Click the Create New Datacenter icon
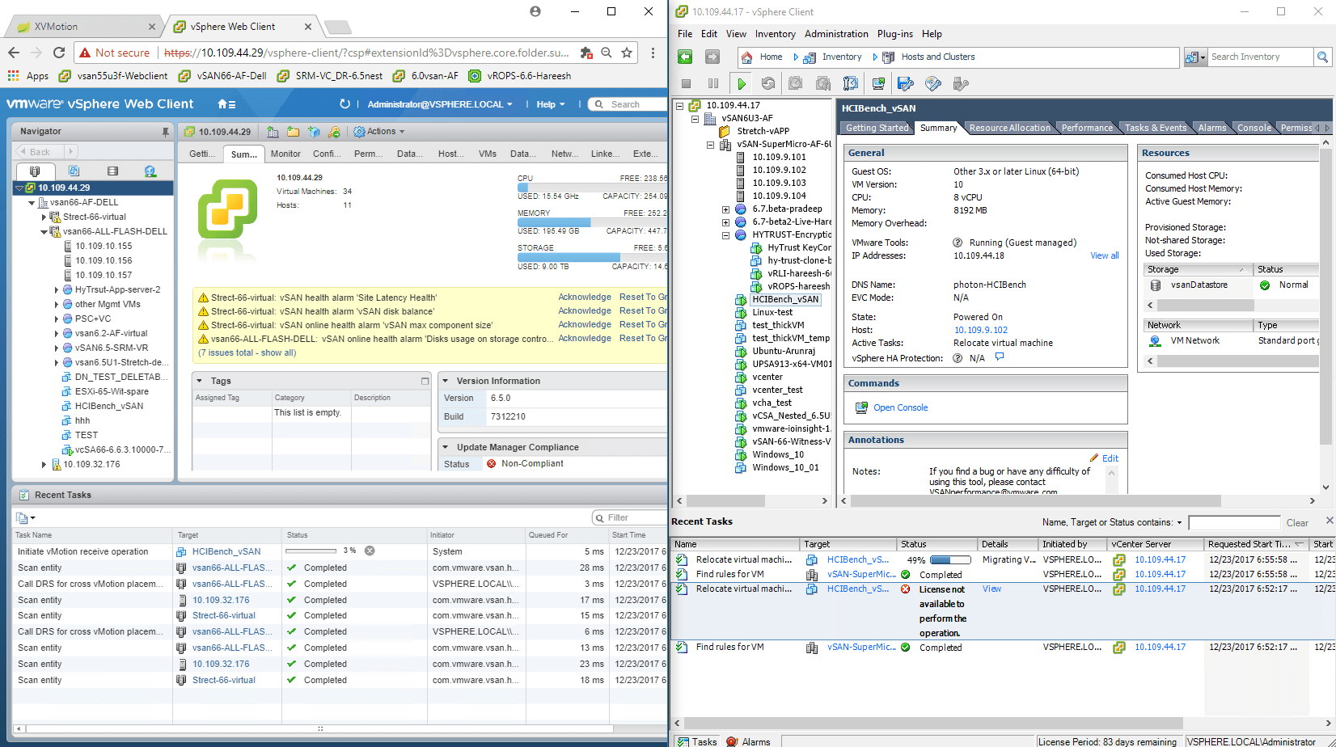Screen dimensions: 1336x747 coord(273,132)
